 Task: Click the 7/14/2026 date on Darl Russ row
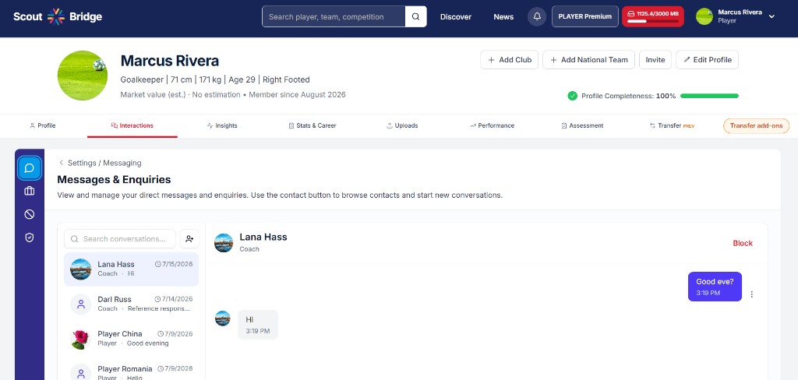pos(174,299)
